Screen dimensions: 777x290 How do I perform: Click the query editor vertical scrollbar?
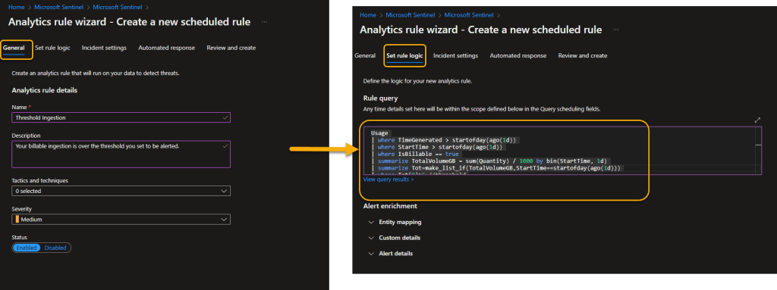coord(758,151)
